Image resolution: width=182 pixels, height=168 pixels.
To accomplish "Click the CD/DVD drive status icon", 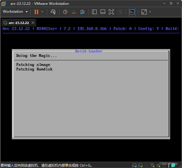I will [146, 165].
